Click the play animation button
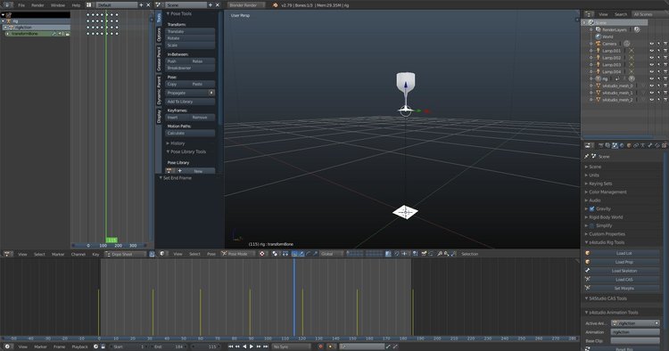The image size is (669, 351). (252, 347)
